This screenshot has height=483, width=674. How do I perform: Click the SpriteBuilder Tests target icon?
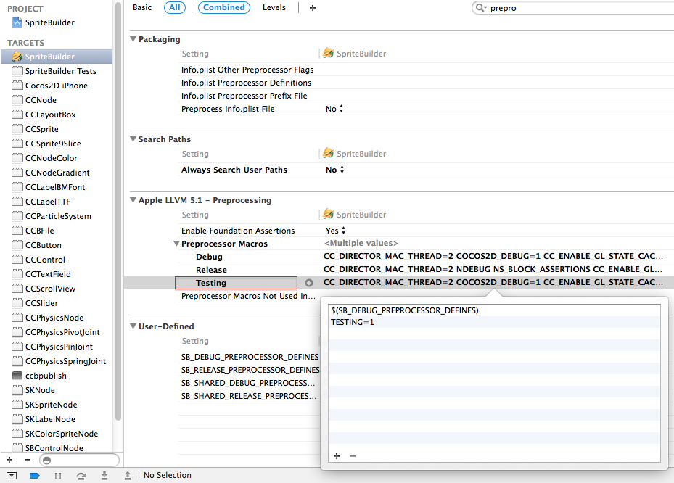pyautogui.click(x=17, y=71)
